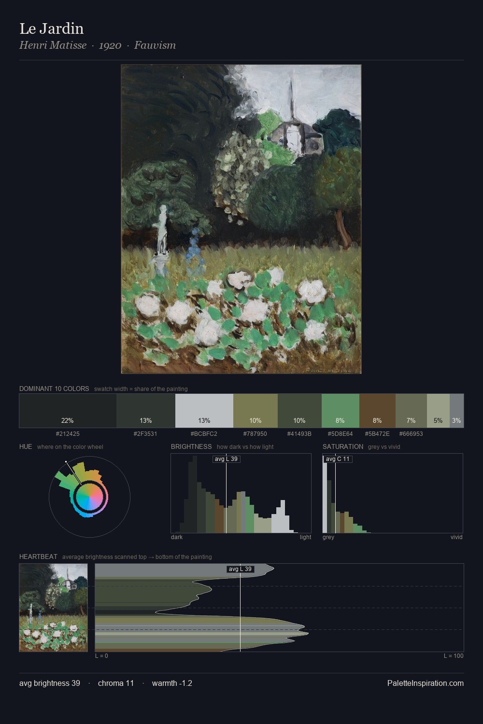The height and width of the screenshot is (724, 483).
Task: Click footer text 'chroma 11'
Action: (116, 683)
